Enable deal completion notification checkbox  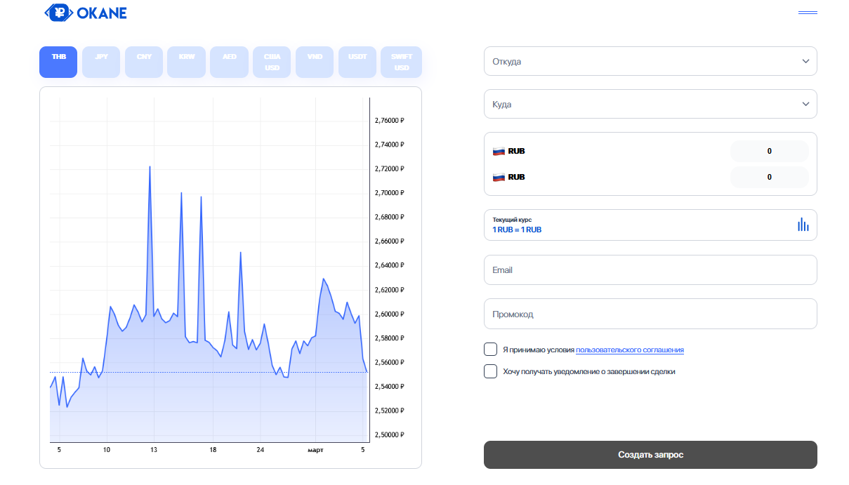pos(490,371)
